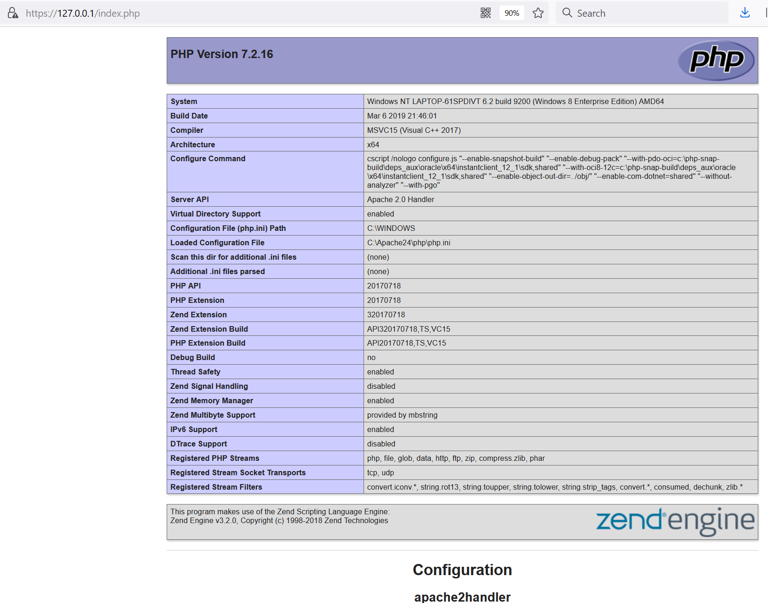Image resolution: width=768 pixels, height=603 pixels.
Task: Focus the Search input field
Action: coord(642,13)
